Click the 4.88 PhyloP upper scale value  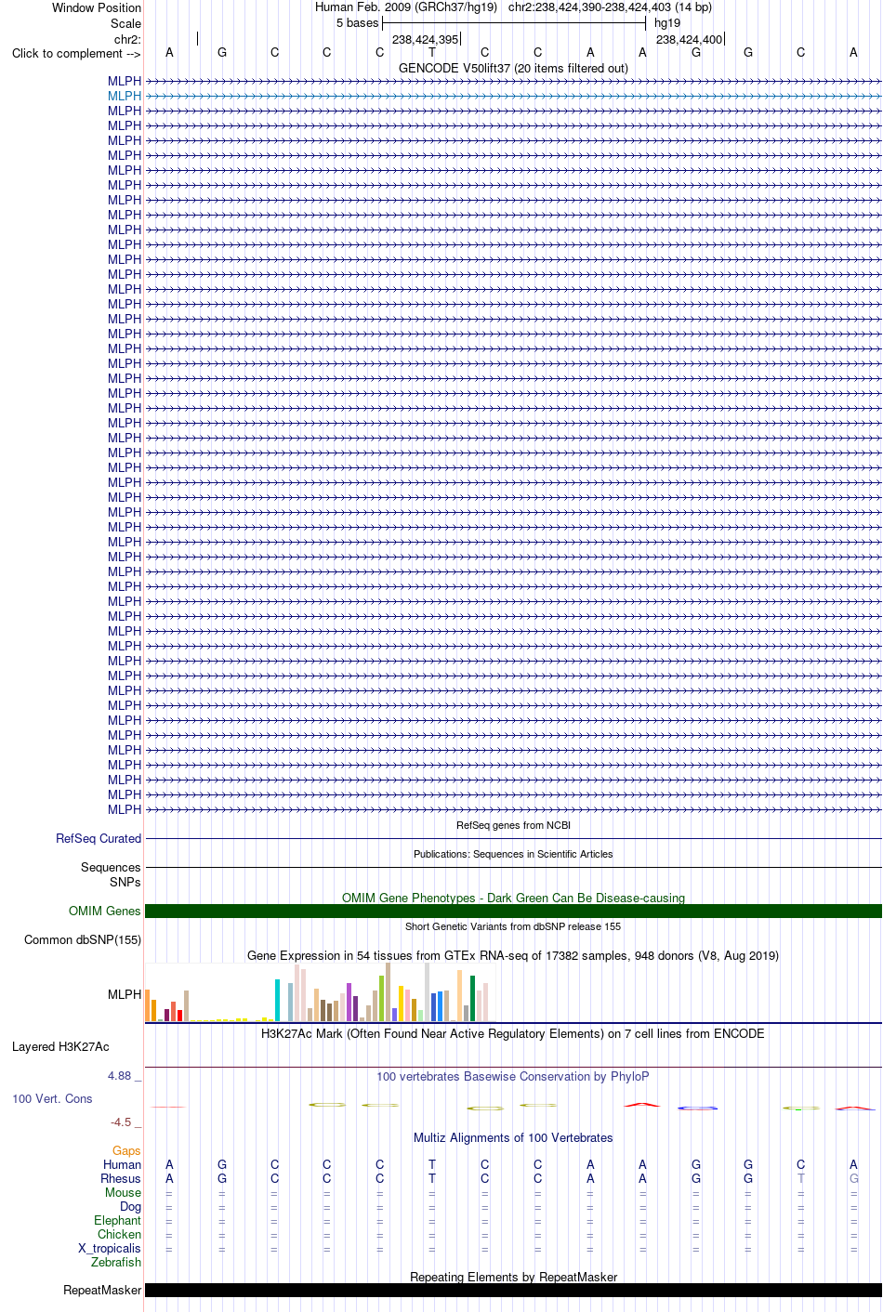120,1076
